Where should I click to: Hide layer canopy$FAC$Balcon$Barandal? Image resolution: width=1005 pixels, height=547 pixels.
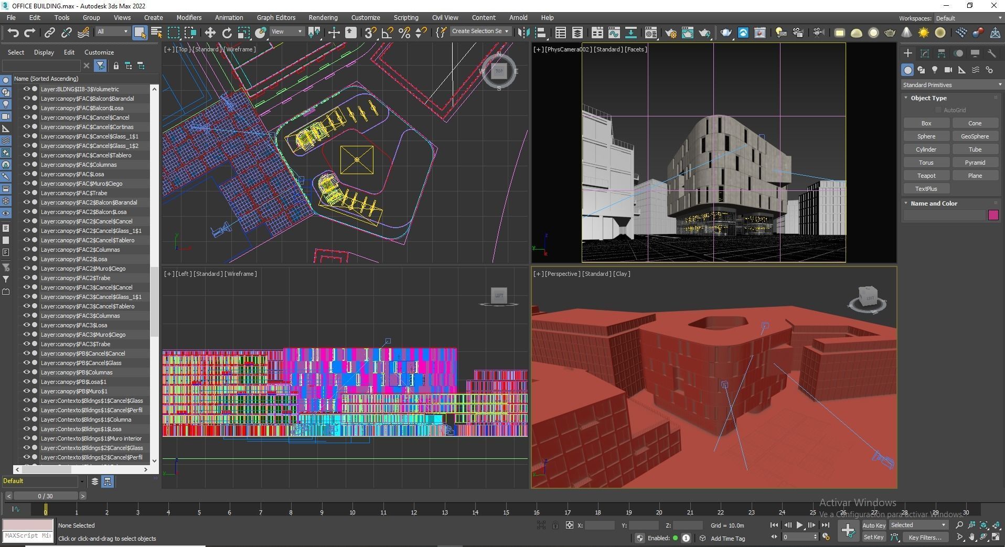click(x=26, y=99)
